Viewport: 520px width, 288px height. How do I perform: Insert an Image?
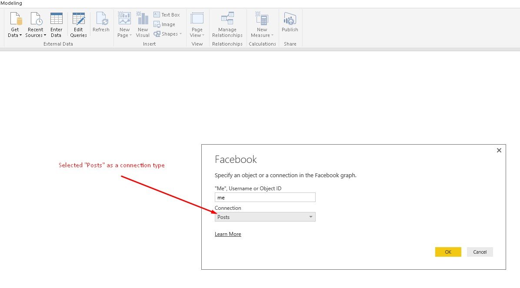pyautogui.click(x=164, y=24)
